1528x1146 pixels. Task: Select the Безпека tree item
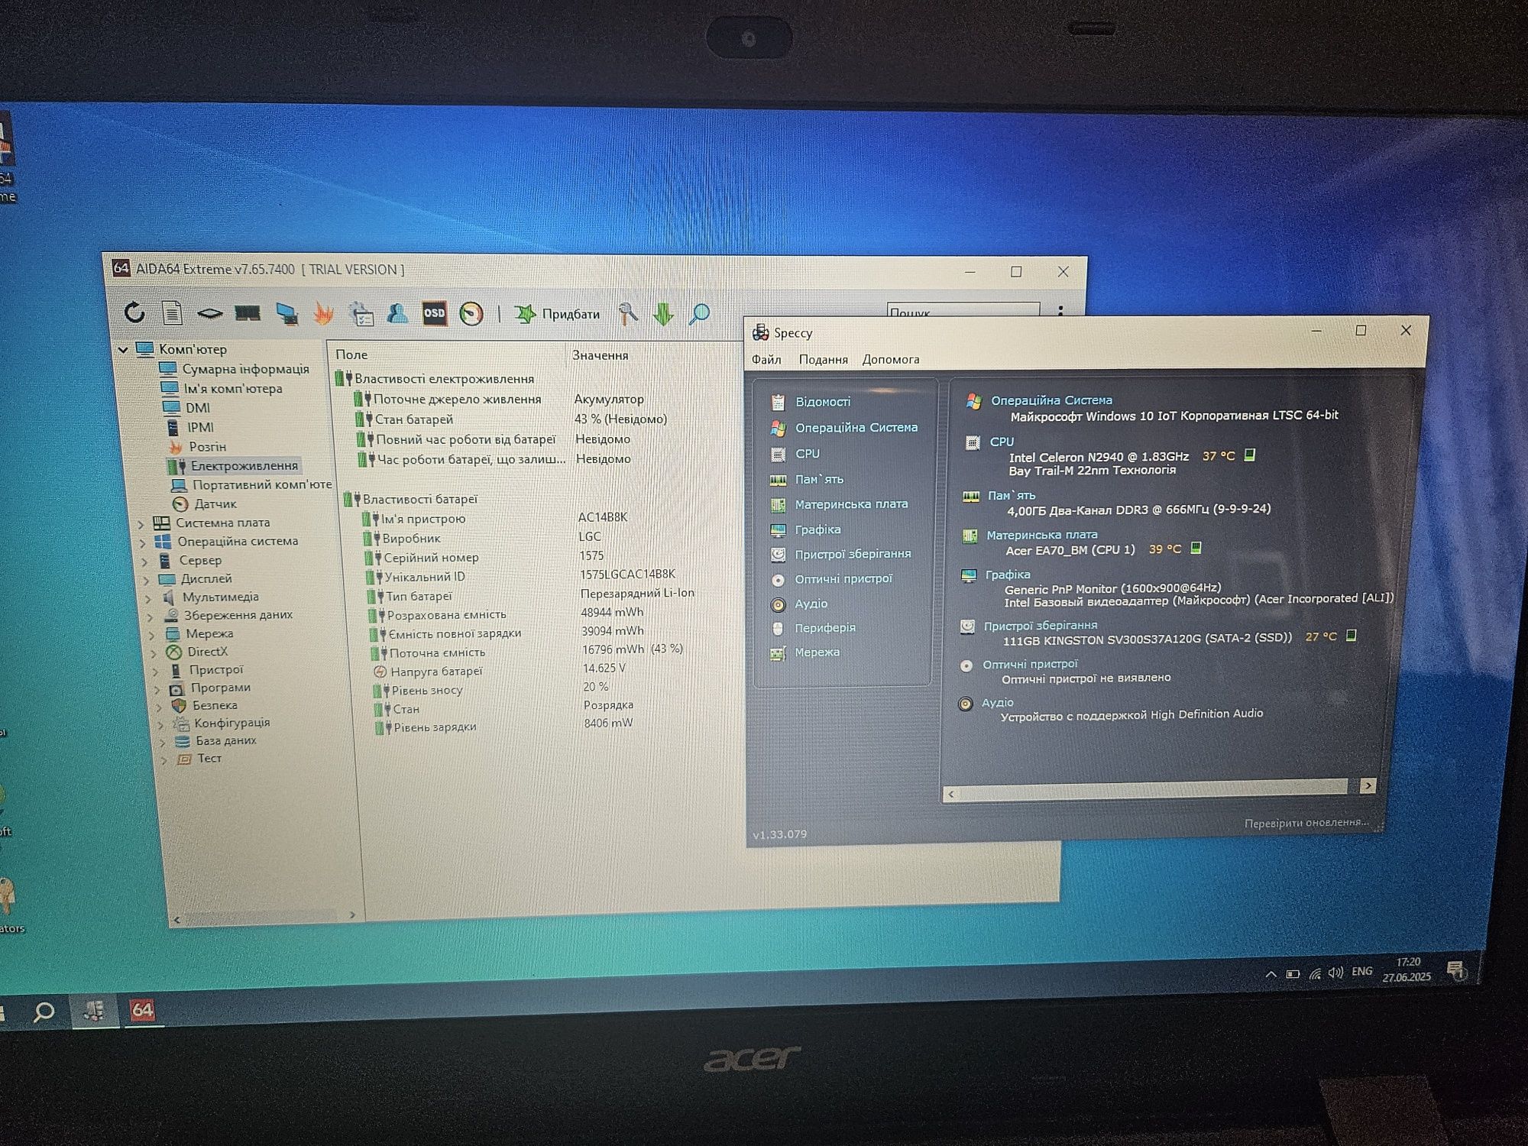coord(214,705)
